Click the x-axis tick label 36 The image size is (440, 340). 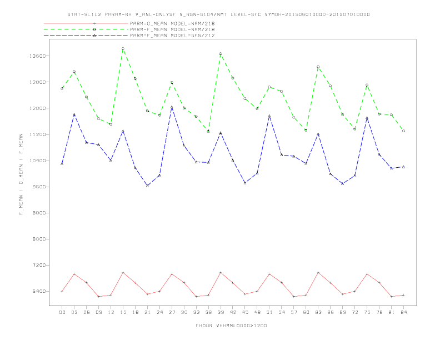[208, 312]
